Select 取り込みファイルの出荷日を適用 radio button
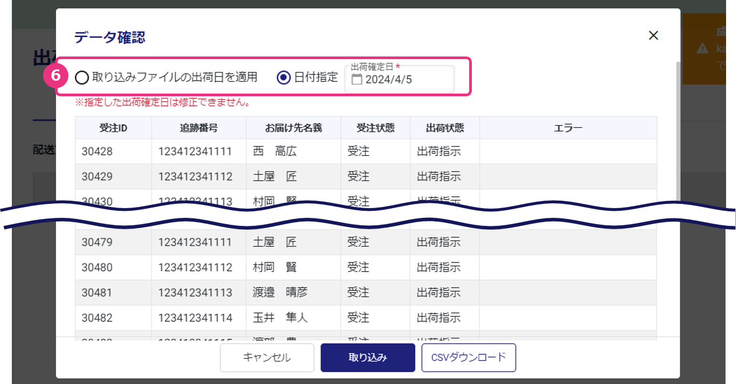Image resolution: width=746 pixels, height=384 pixels. coord(82,77)
